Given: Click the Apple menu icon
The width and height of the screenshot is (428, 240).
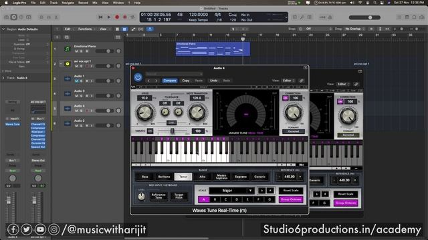Looking at the screenshot, I should click(6, 3).
